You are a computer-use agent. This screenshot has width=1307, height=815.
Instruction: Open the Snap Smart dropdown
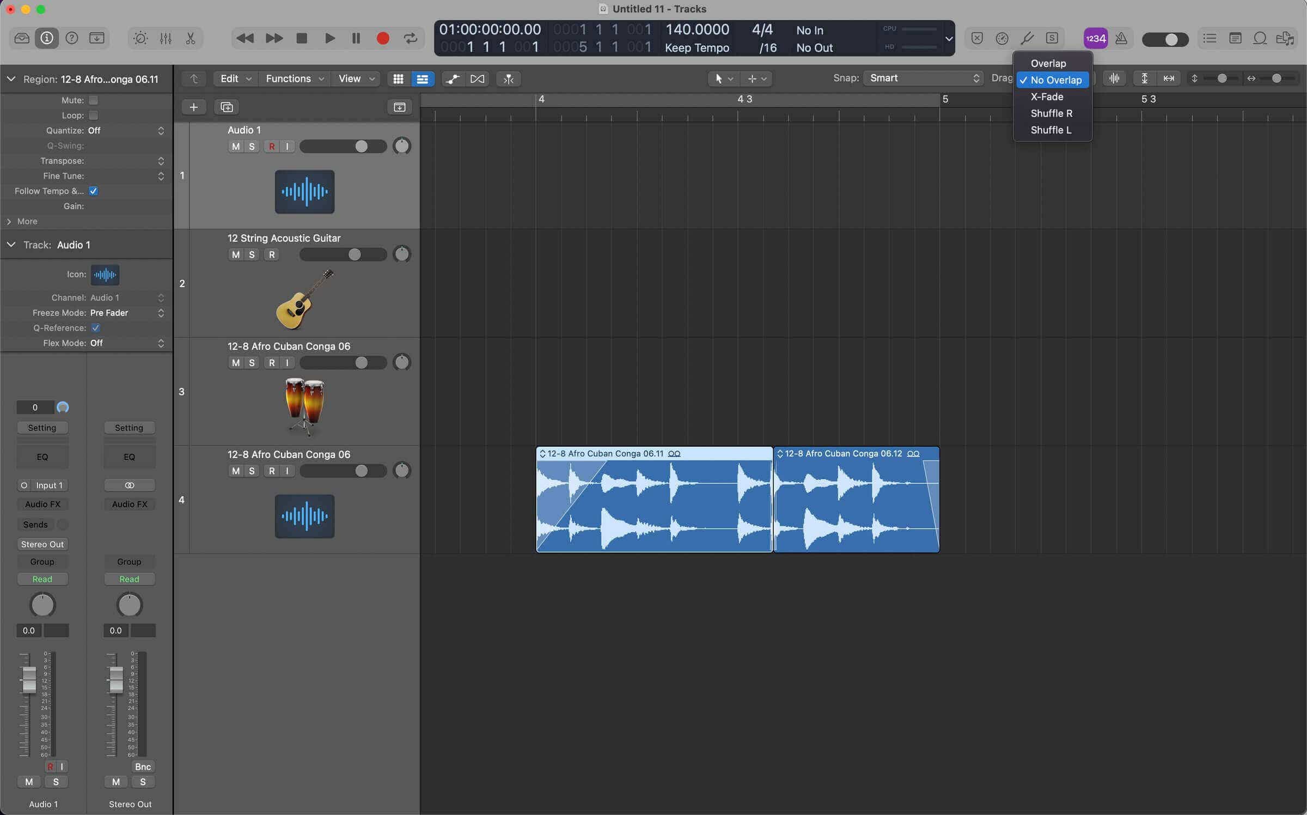(x=924, y=78)
